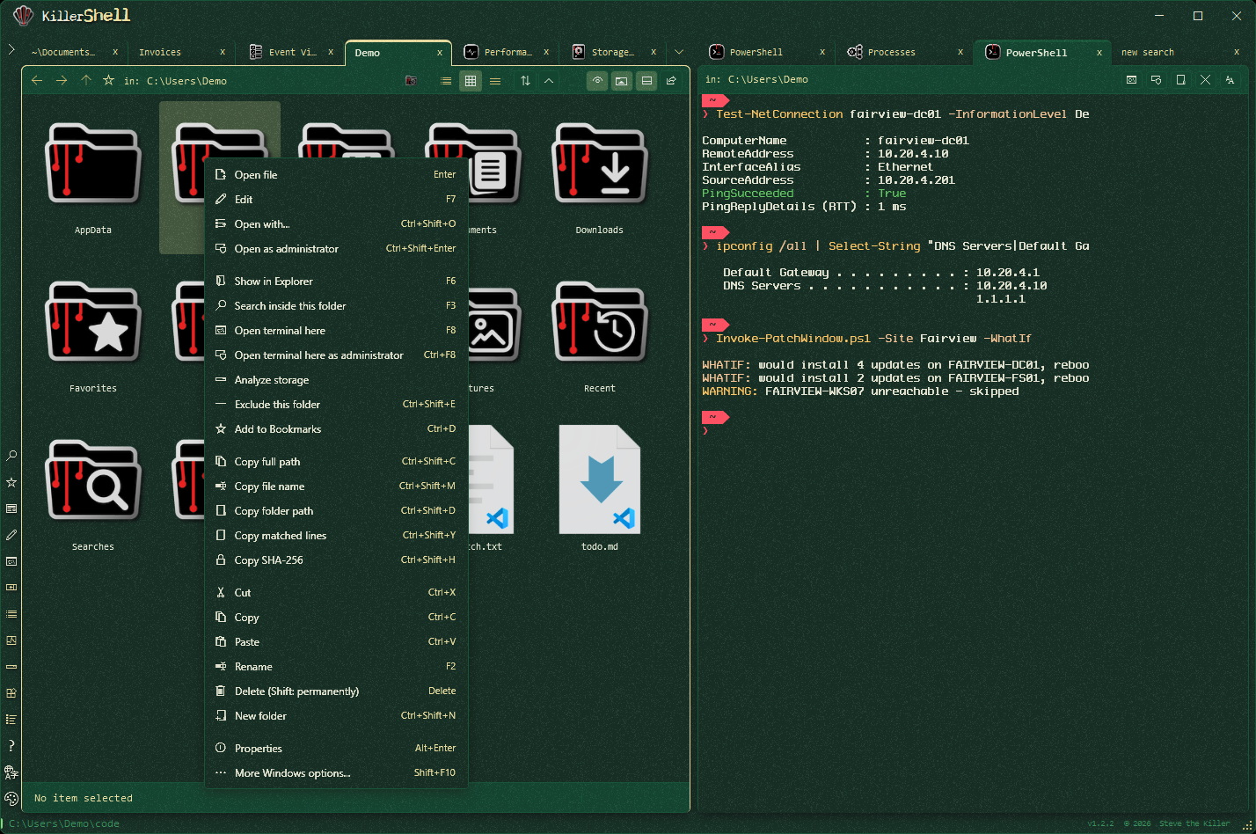Open sort order arrows in file toolbar
This screenshot has height=834, width=1256.
(x=525, y=80)
